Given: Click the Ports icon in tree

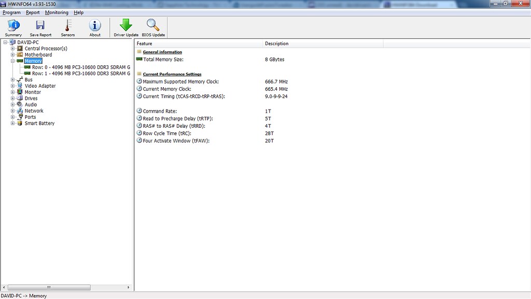Looking at the screenshot, I should tap(20, 117).
